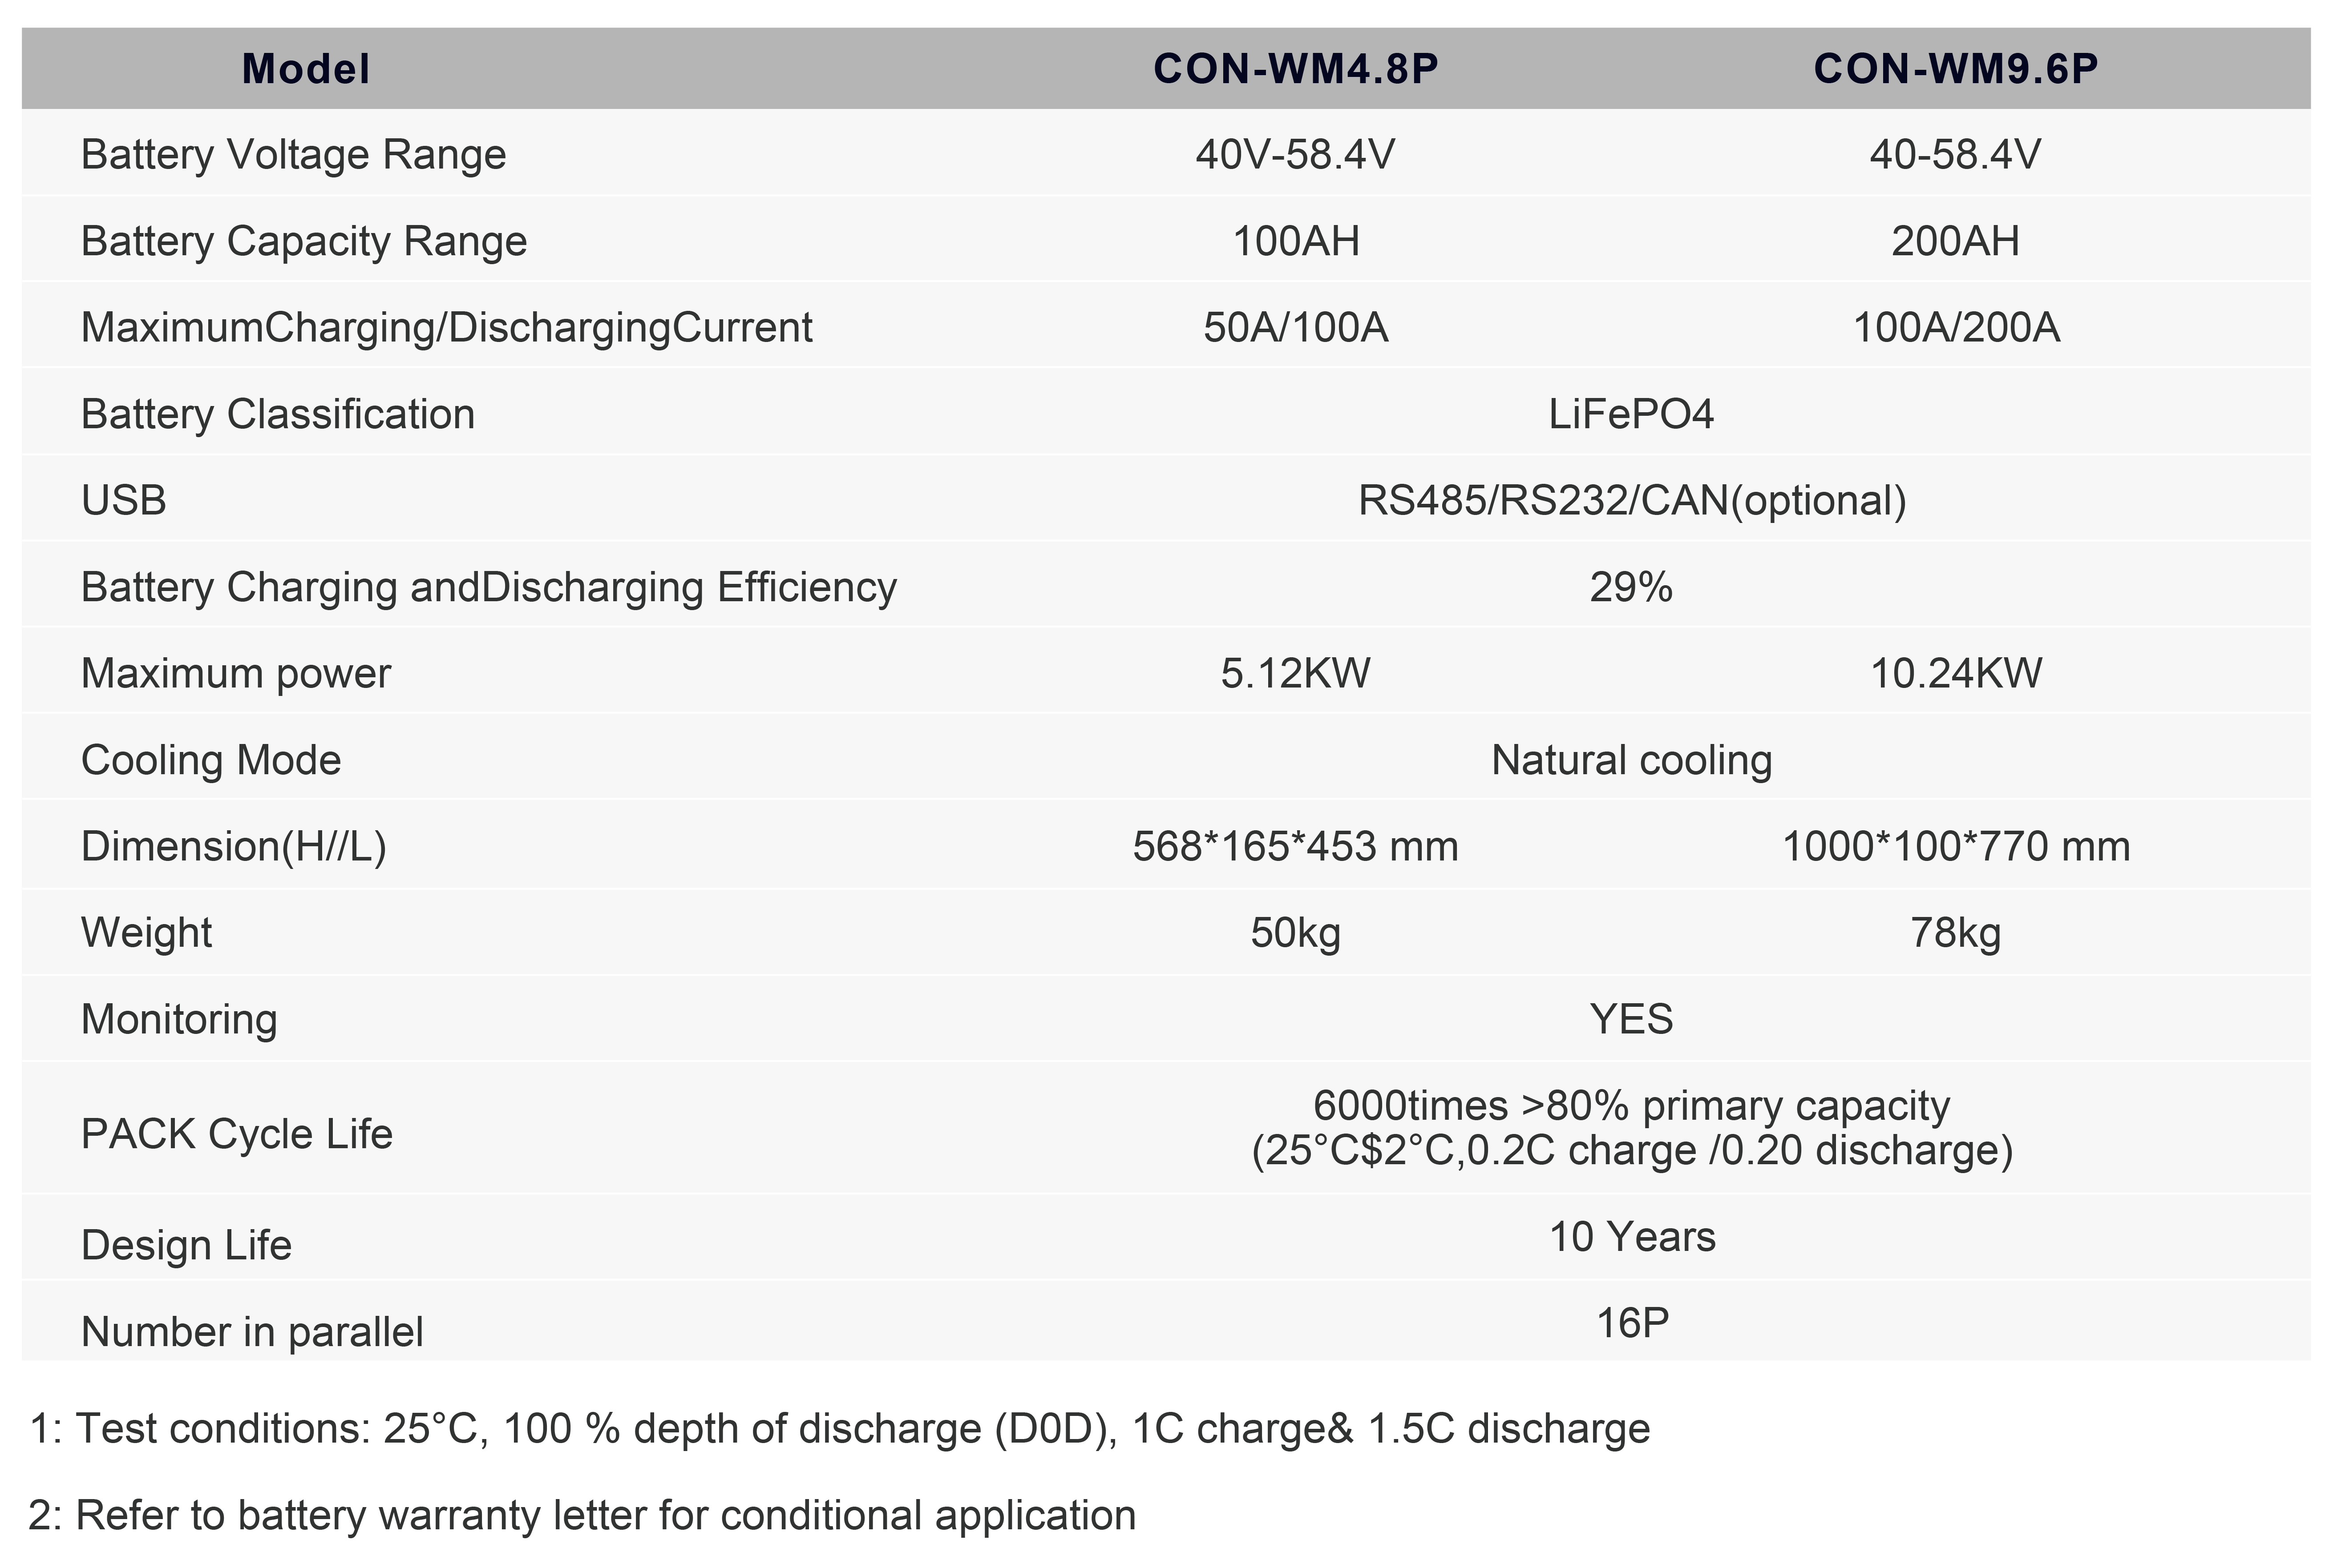
Task: Click the Model column header
Action: [x=306, y=69]
